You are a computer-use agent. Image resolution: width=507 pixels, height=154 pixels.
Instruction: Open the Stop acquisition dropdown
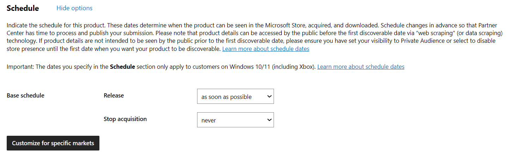[236, 120]
